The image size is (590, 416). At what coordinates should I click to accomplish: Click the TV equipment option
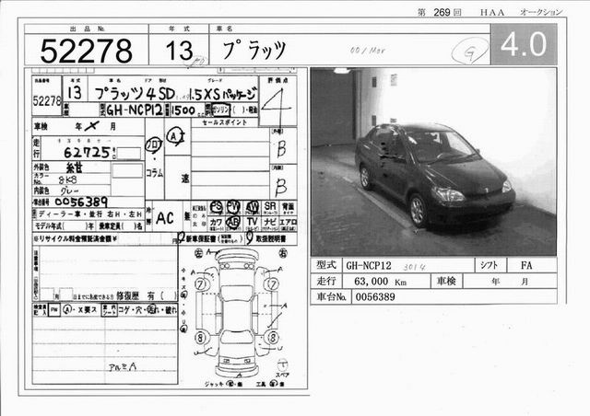coord(252,224)
